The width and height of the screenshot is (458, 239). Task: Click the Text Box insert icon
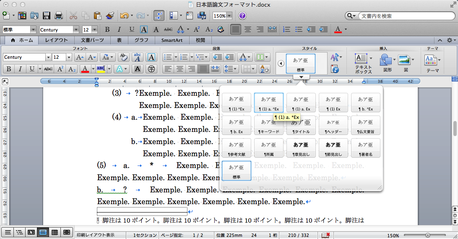[x=361, y=58]
